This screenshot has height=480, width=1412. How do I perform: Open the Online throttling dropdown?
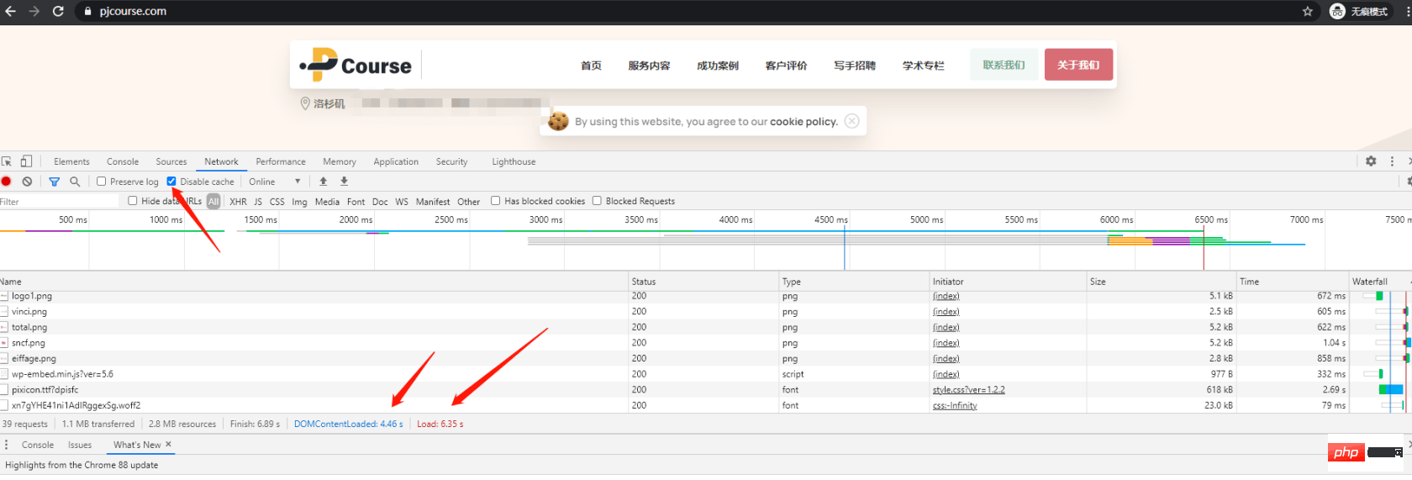click(275, 182)
